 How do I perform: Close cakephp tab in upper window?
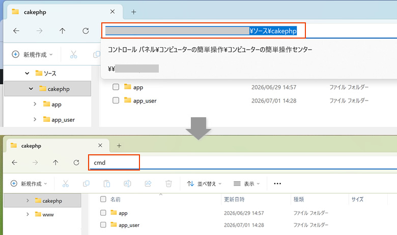click(112, 12)
